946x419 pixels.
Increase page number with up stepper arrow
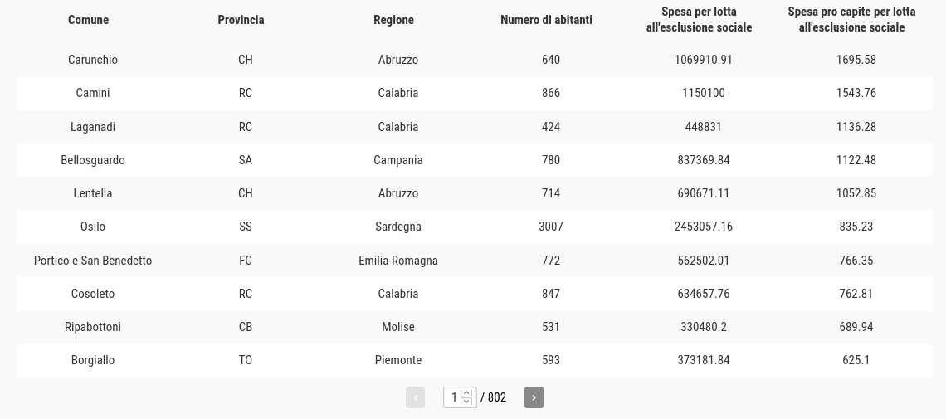(466, 393)
